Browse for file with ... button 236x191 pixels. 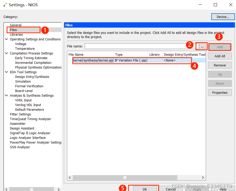[x=202, y=46]
